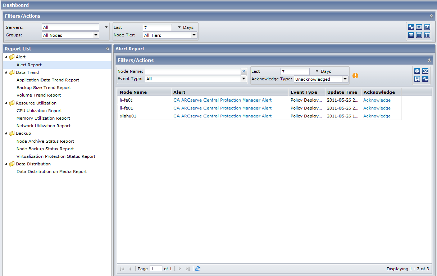437x276 pixels.
Task: Go to the last page of alerts
Action: pos(187,268)
